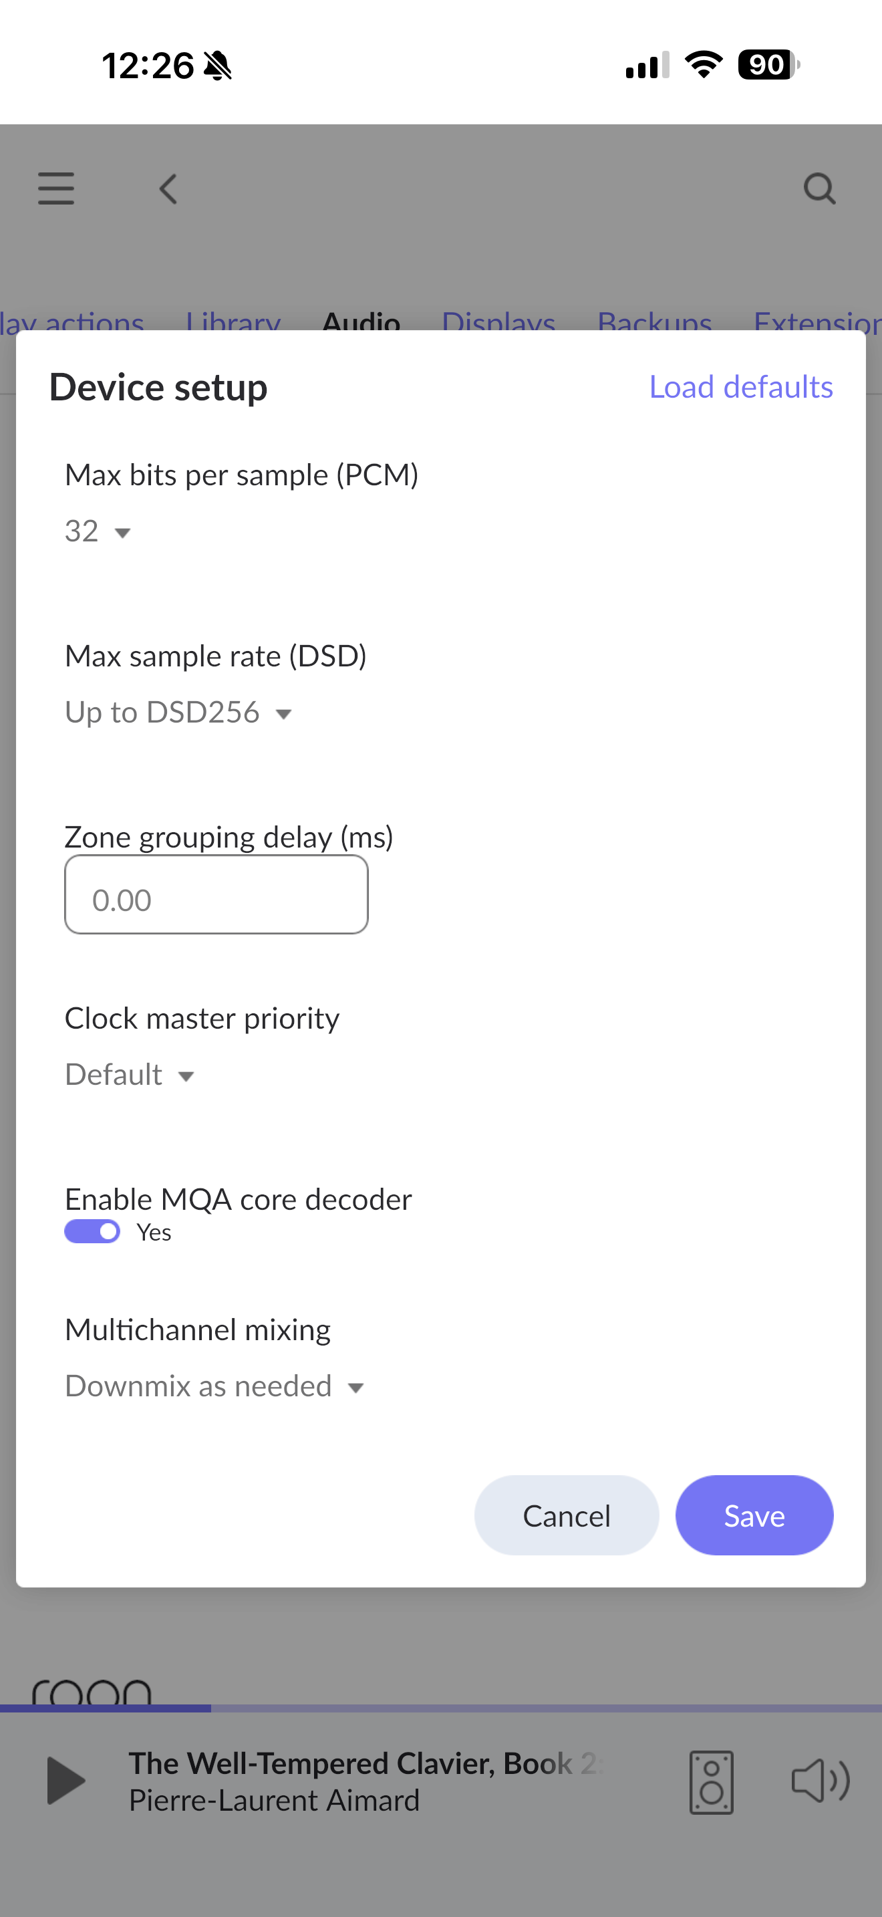The height and width of the screenshot is (1917, 882).
Task: Disable the MQA core decoder toggle
Action: point(92,1232)
